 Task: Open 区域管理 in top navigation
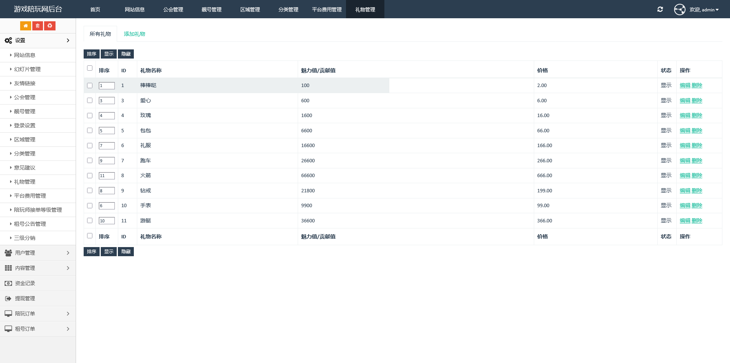point(250,10)
